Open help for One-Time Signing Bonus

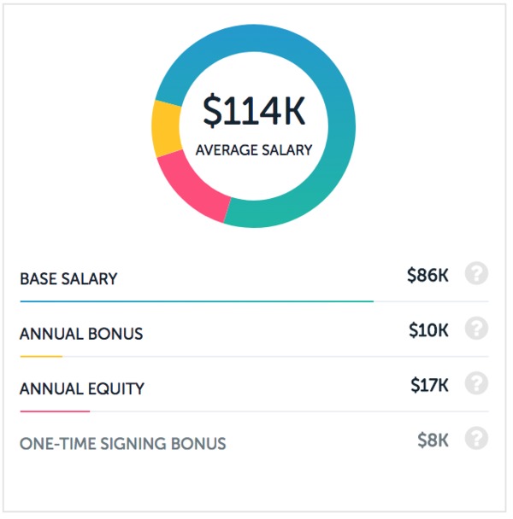click(476, 438)
